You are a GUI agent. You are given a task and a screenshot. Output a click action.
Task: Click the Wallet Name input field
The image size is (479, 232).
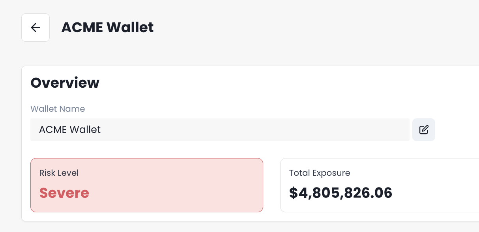[220, 130]
